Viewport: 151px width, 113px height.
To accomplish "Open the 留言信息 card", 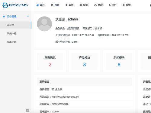I will [50, 61].
